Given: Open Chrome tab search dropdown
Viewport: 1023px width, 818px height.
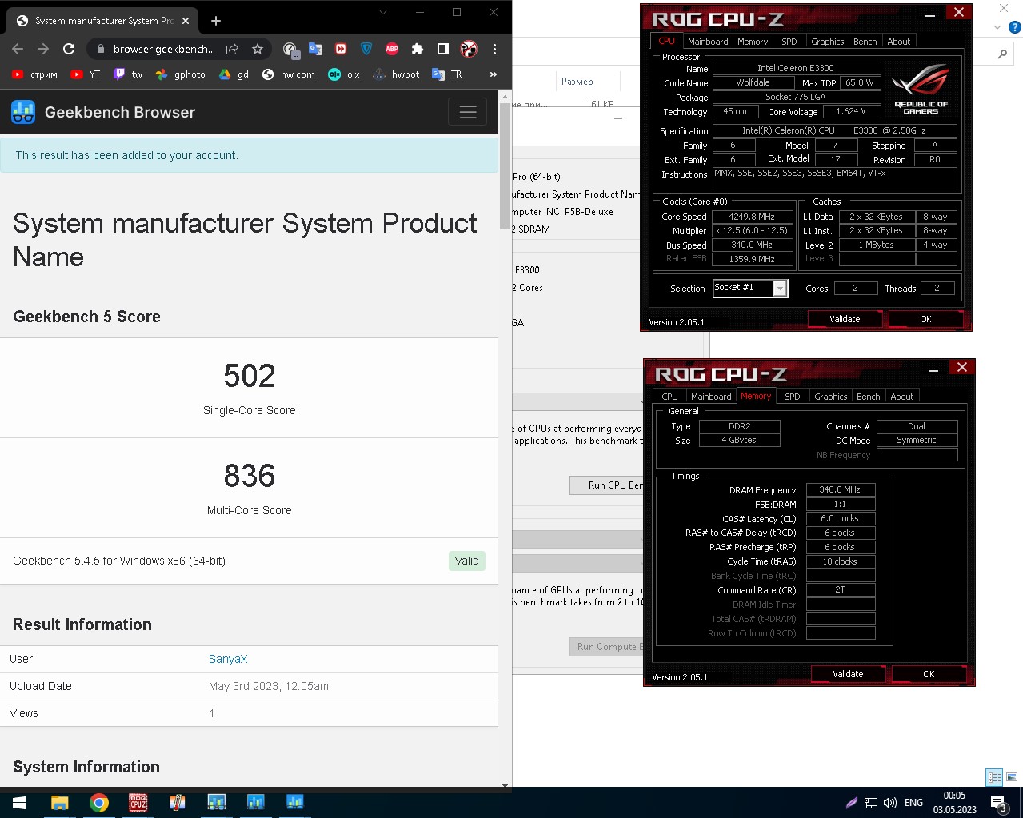Looking at the screenshot, I should point(383,12).
